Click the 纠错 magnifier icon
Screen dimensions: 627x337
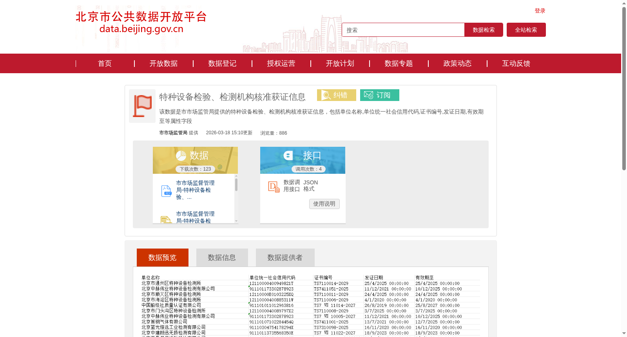[x=326, y=95]
